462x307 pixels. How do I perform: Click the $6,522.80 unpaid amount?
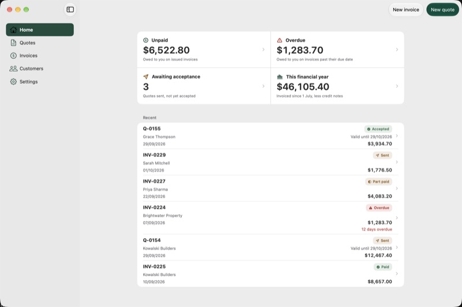click(166, 50)
